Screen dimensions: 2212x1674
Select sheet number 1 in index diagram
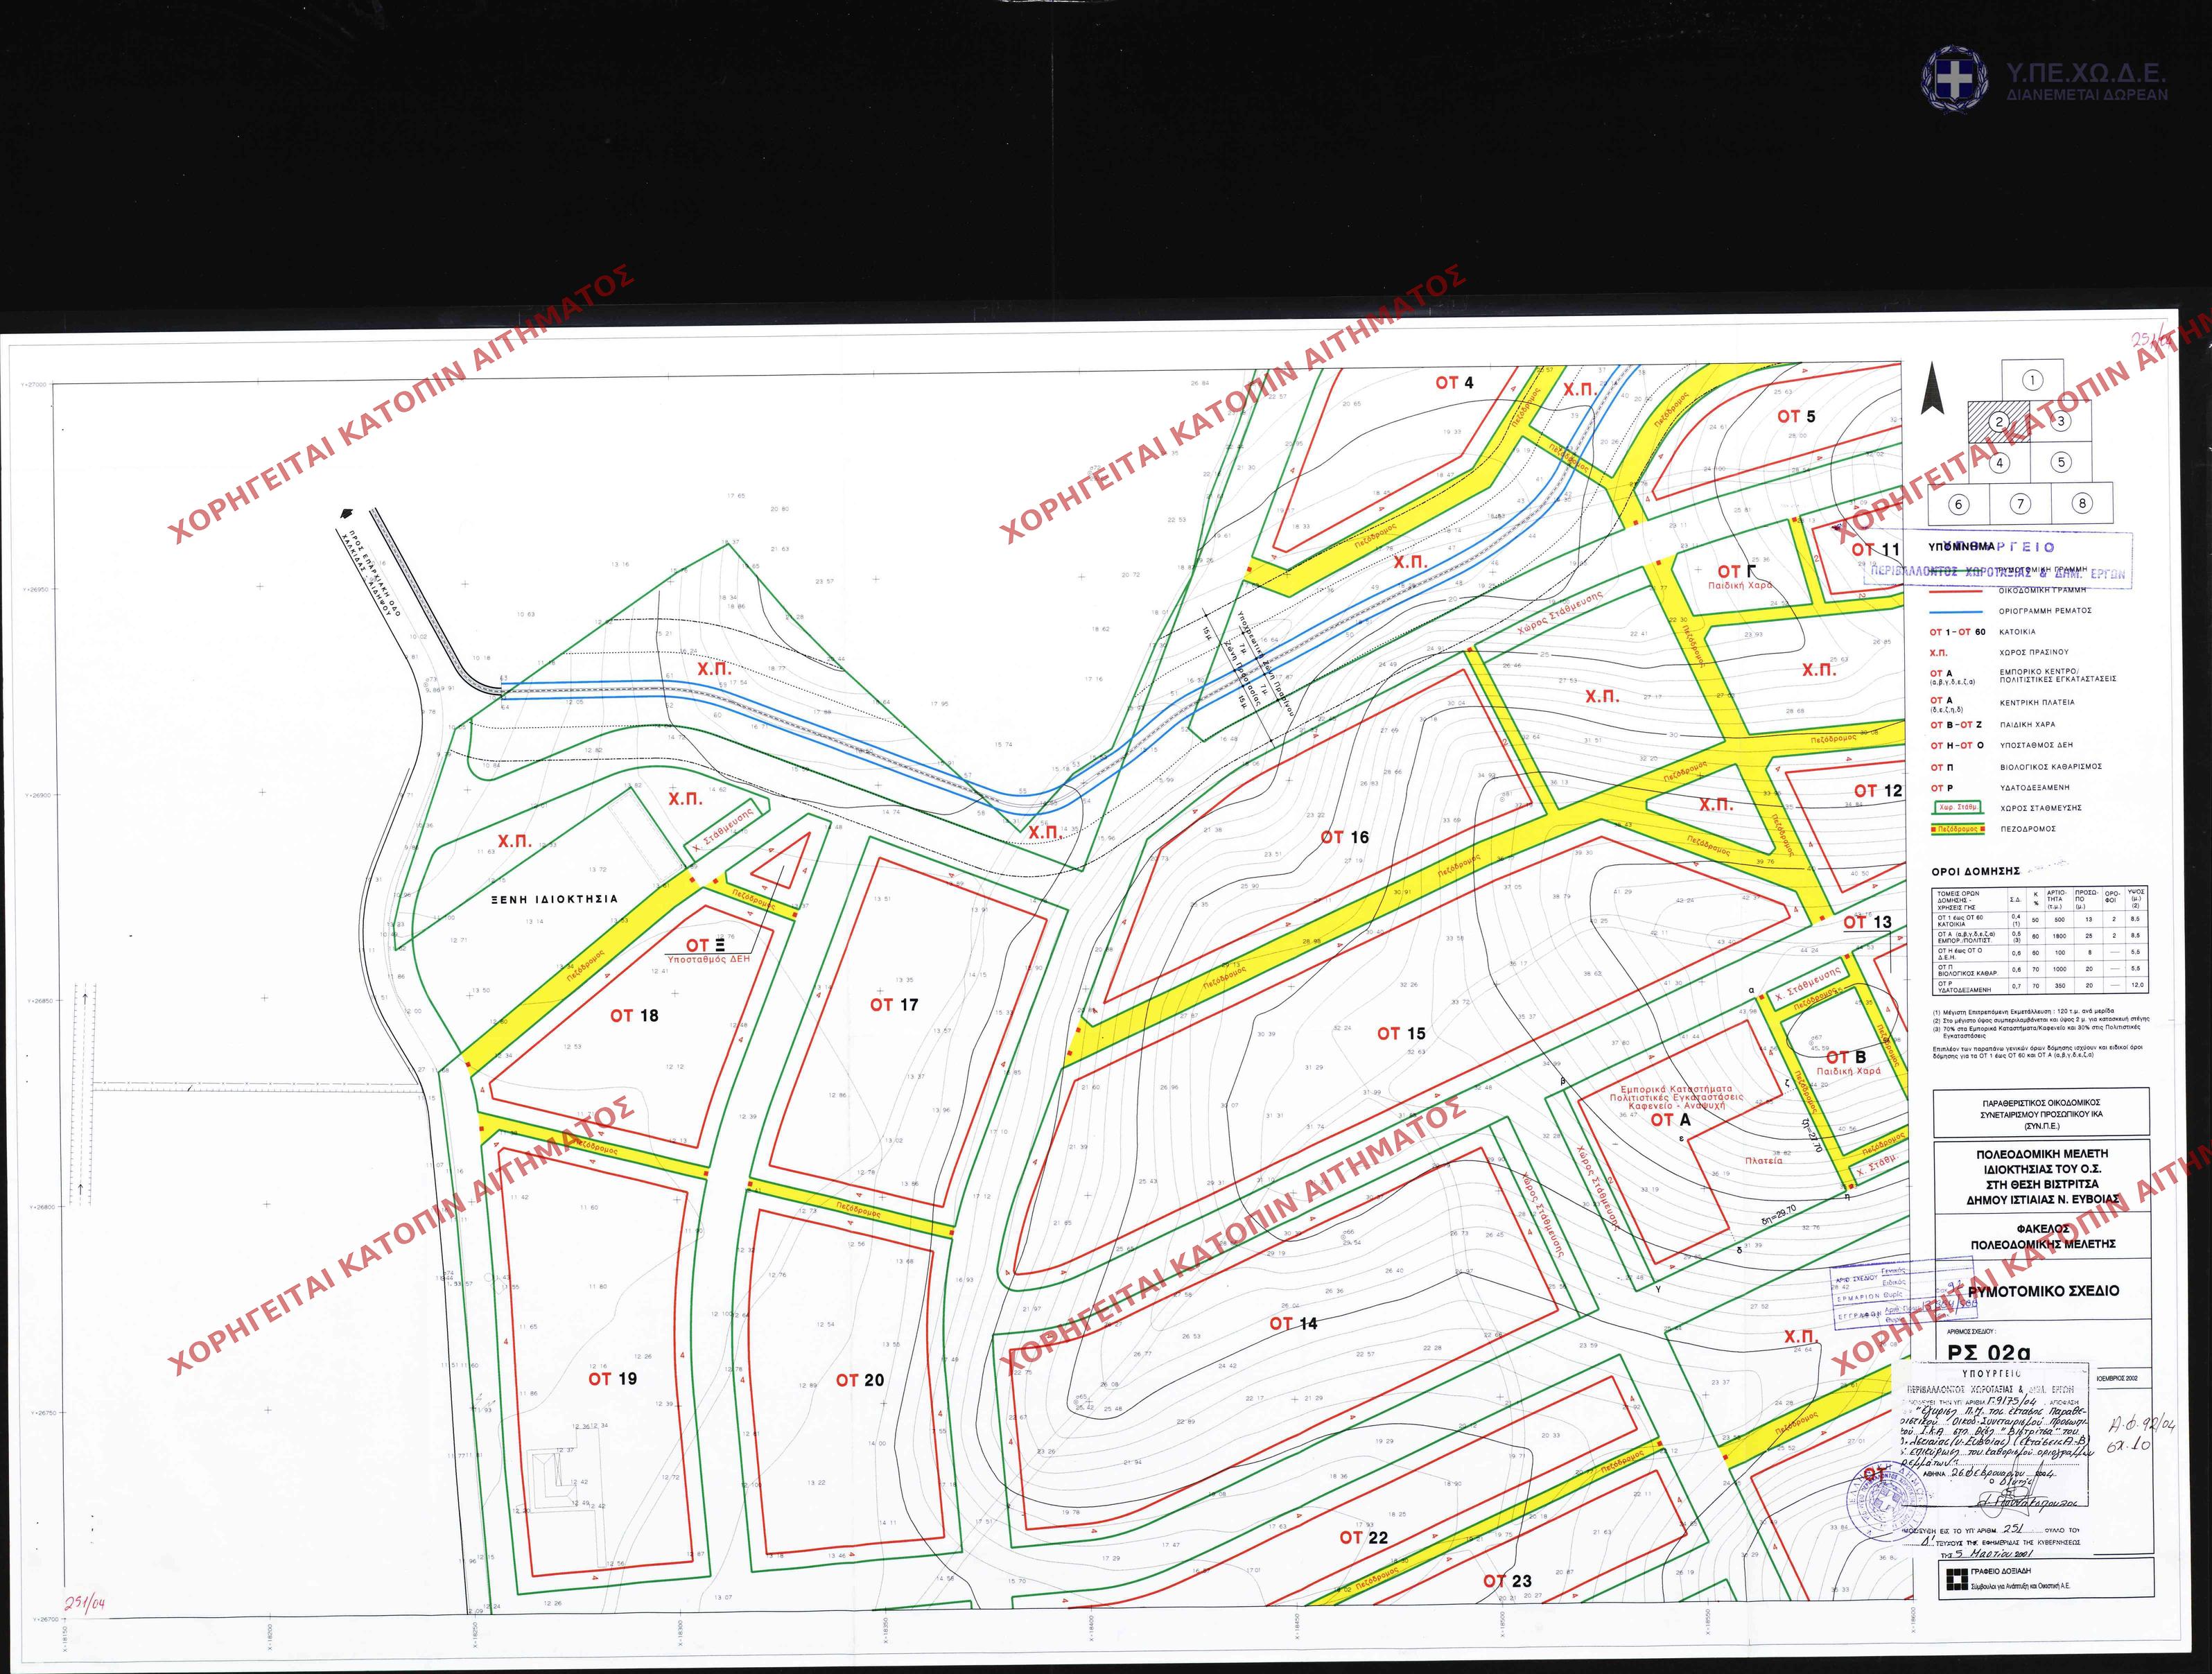2031,380
